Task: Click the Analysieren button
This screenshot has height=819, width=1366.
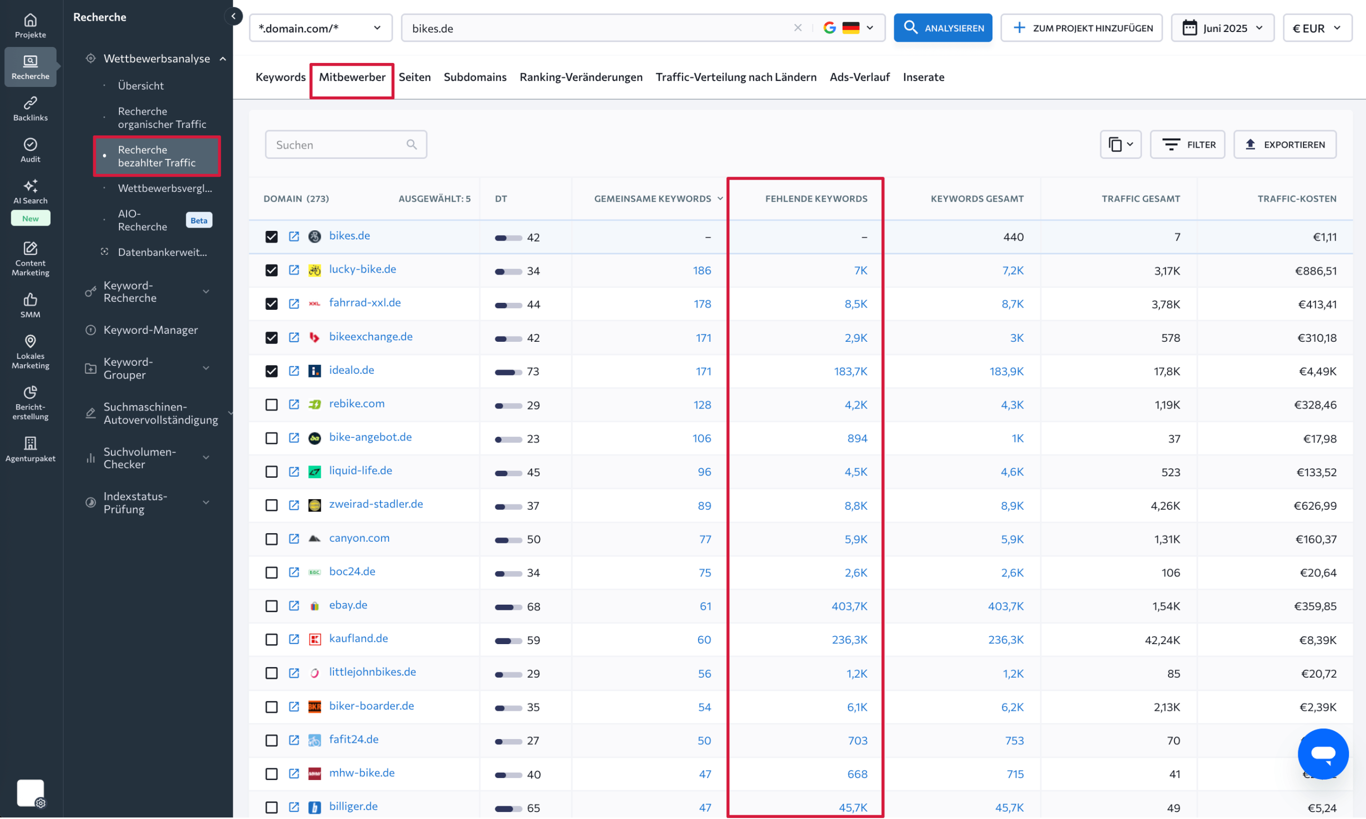Action: coord(942,28)
